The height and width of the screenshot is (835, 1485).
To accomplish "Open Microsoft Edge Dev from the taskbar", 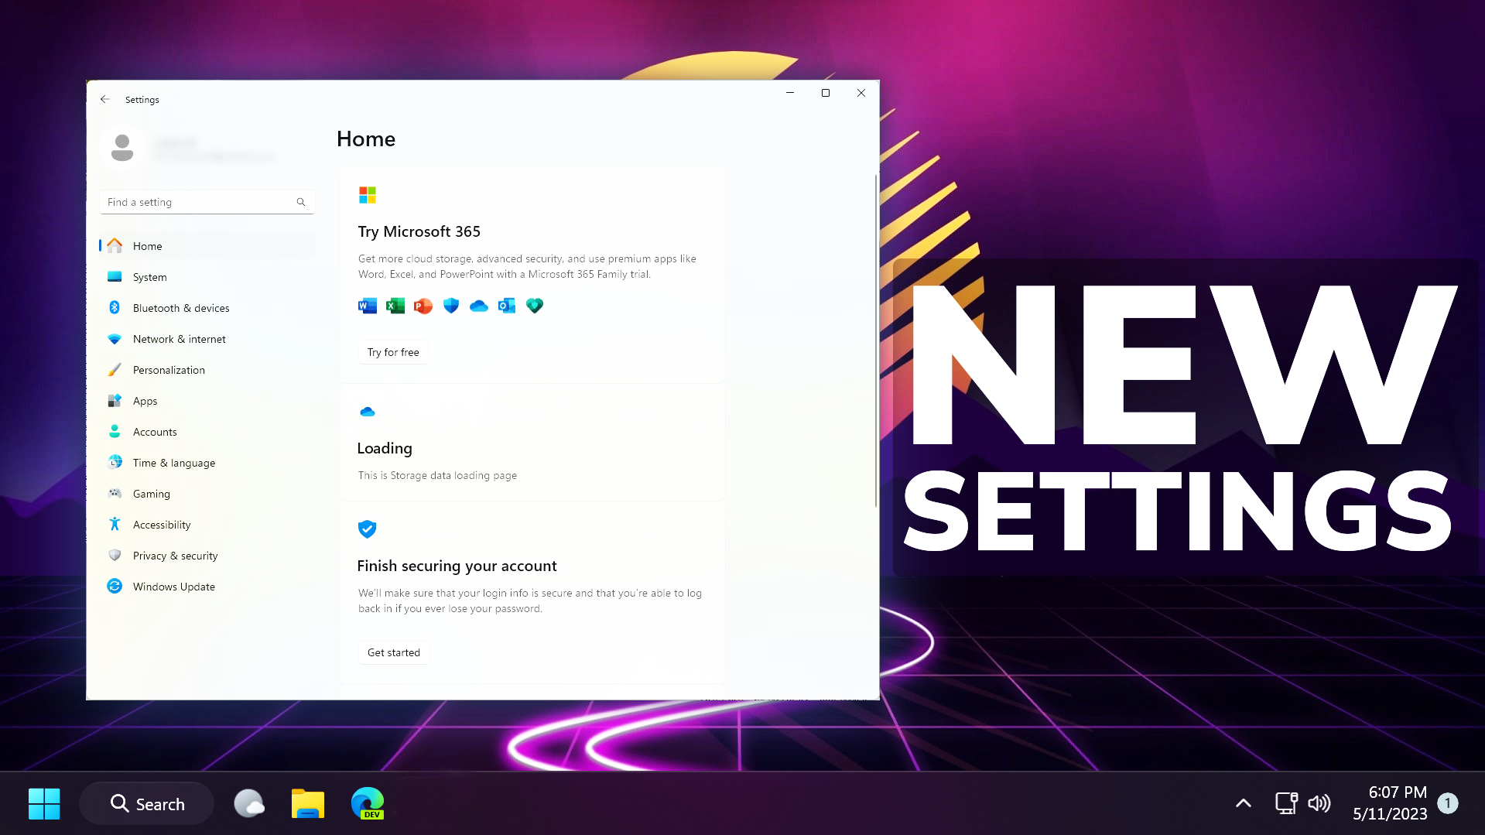I will coord(367,803).
